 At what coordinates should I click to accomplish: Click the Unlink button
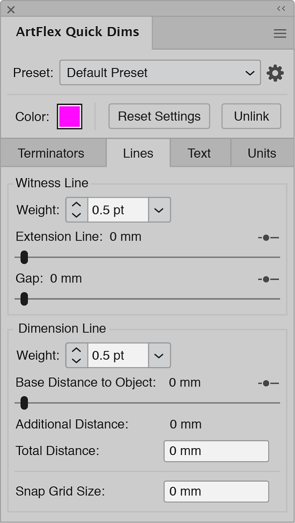click(251, 116)
